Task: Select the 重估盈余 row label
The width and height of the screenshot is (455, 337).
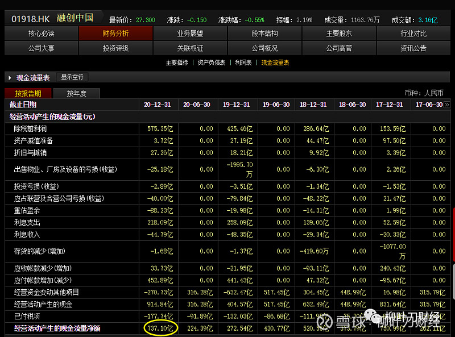Action: click(27, 210)
